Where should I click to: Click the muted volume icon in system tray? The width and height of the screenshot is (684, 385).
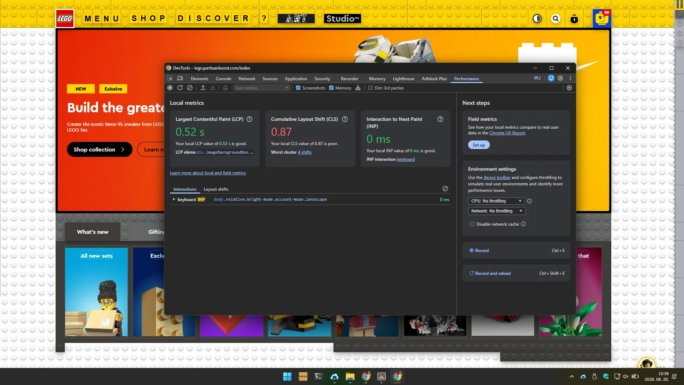point(626,376)
